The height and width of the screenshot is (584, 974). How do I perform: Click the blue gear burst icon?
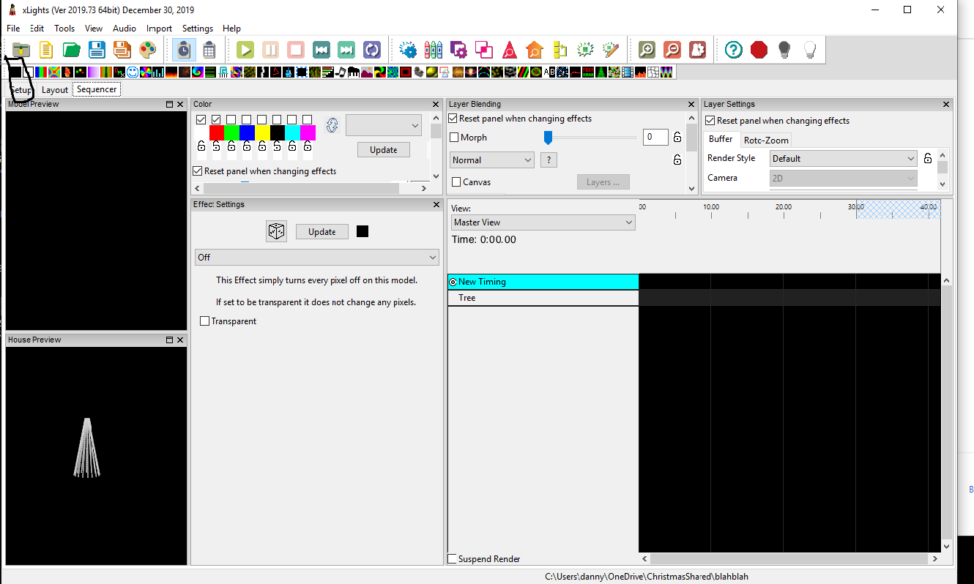click(408, 50)
